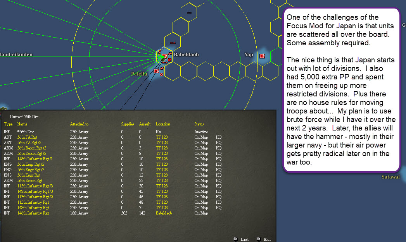Screen dimensions: 406x242
Task: Click the anchor port icon at Babeldaob
Action: click(x=159, y=53)
